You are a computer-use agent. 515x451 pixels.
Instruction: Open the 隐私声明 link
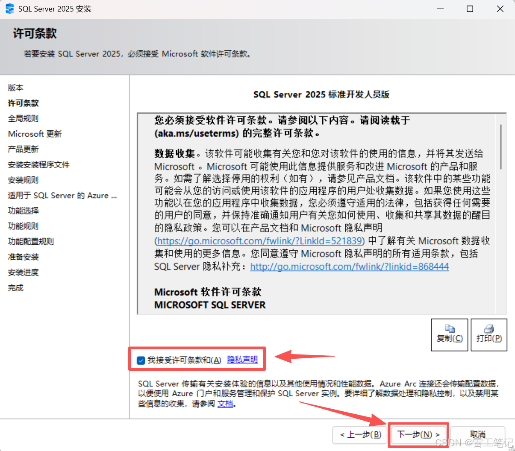pos(242,360)
